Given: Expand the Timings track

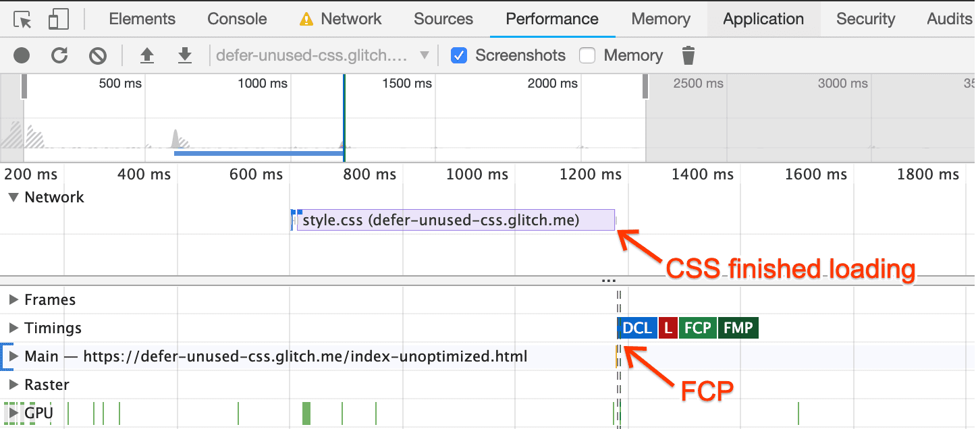Looking at the screenshot, I should click(x=13, y=328).
